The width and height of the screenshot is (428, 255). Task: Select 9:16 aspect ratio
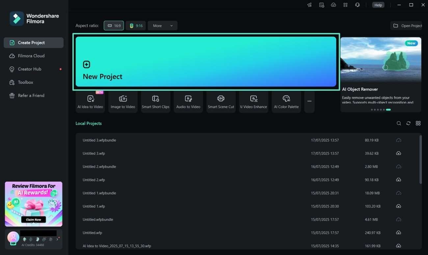coord(136,26)
